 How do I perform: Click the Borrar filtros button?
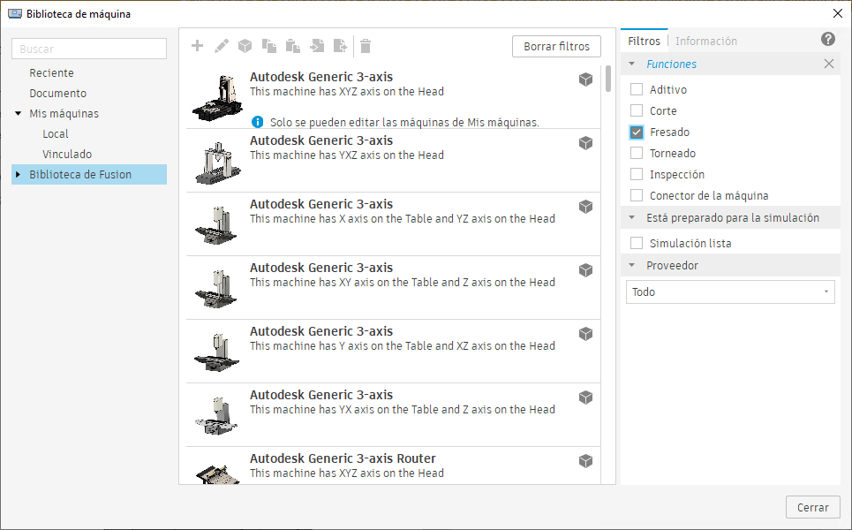556,46
